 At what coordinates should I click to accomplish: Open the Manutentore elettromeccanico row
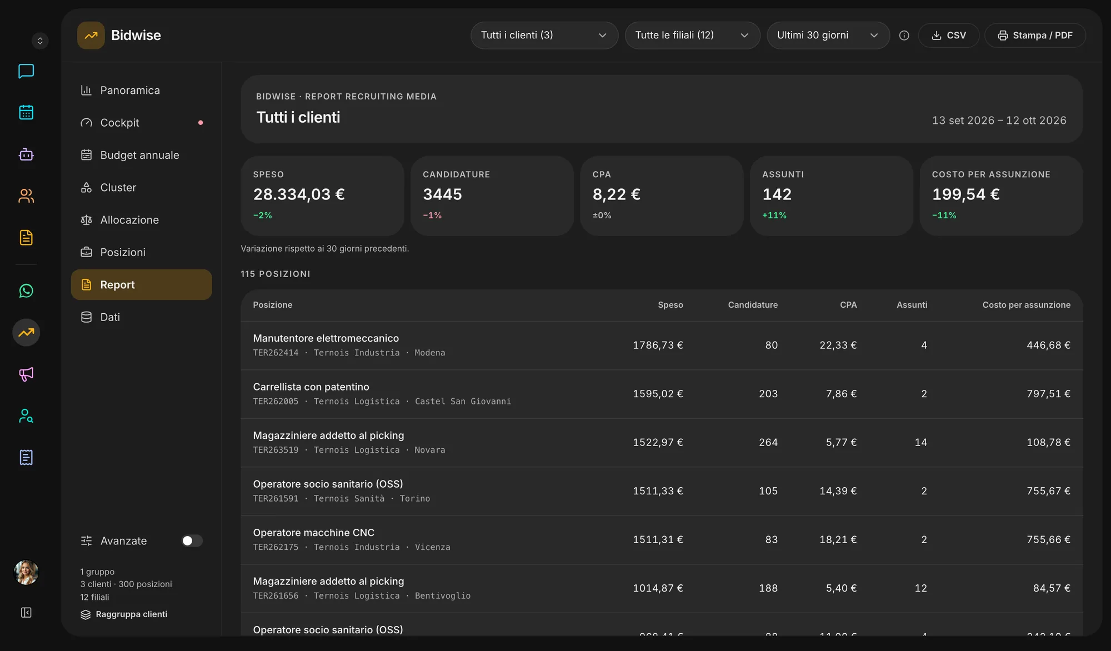[662, 345]
